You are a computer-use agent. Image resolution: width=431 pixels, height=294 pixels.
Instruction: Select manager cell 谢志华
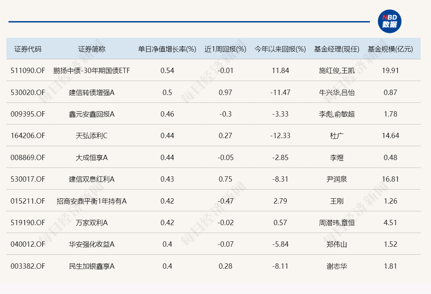(x=337, y=266)
